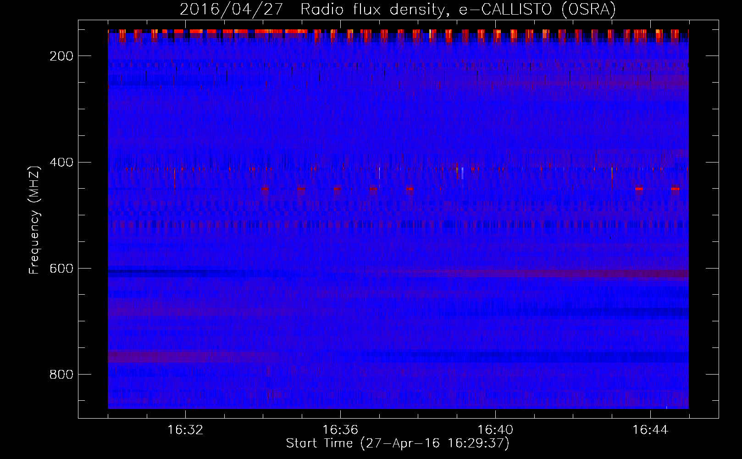This screenshot has width=742, height=459.
Task: Click the 400 frequency tick label
Action: pyautogui.click(x=61, y=162)
